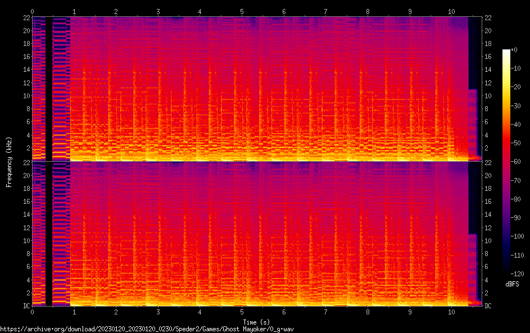Select the 10-second tick on bottom time axis

pyautogui.click(x=451, y=312)
